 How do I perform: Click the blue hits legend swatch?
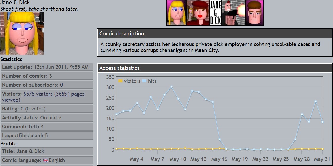[x=144, y=81]
